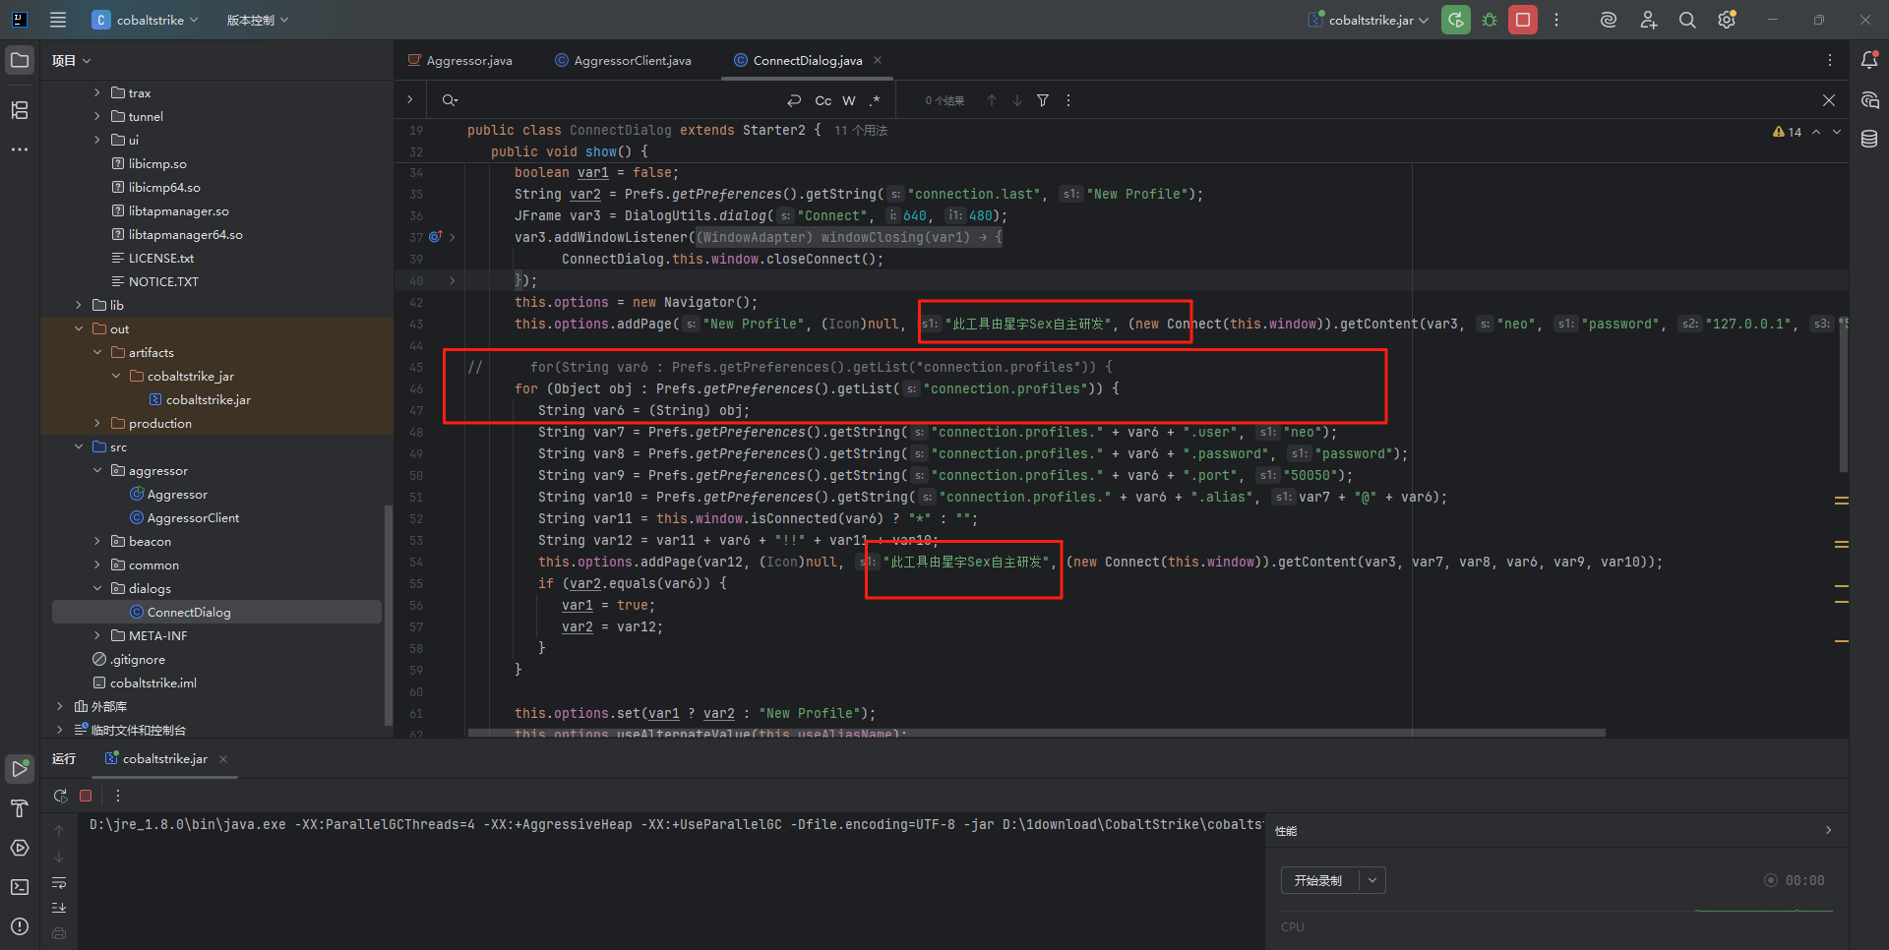Open the cobaltstrike project dropdown
Screen dimensions: 1889x950
point(146,20)
